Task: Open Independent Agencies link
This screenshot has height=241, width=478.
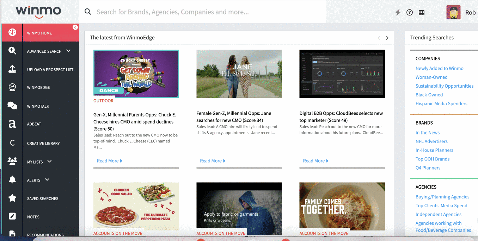Action: coord(438,214)
